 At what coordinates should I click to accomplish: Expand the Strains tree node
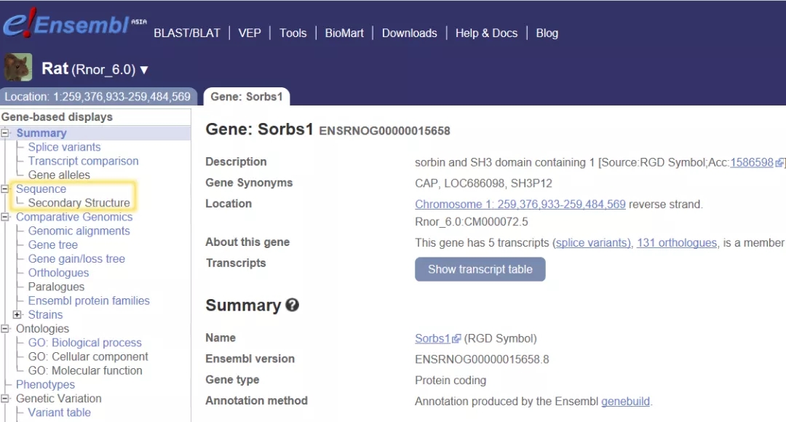click(18, 315)
